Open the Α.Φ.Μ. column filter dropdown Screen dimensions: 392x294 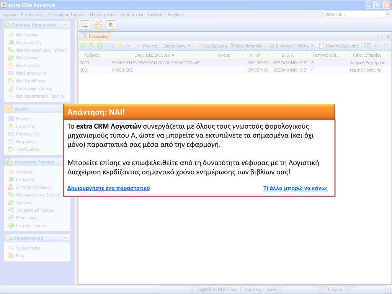click(x=268, y=55)
